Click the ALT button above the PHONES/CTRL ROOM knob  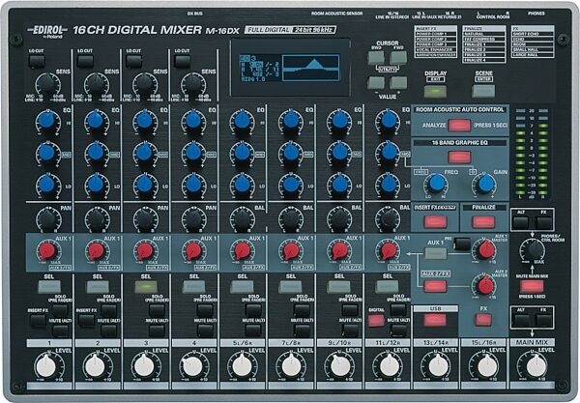(x=521, y=223)
